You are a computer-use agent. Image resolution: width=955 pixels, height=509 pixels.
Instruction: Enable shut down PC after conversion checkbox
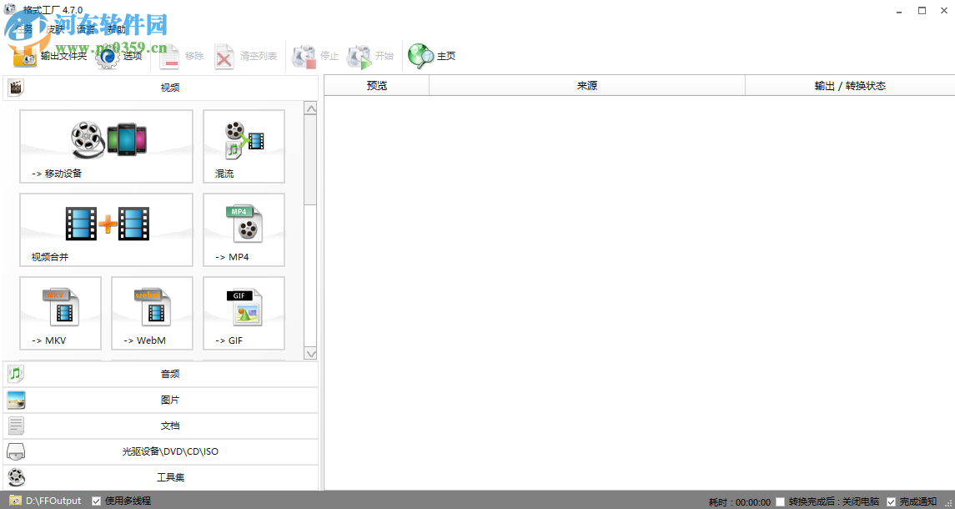pos(780,501)
